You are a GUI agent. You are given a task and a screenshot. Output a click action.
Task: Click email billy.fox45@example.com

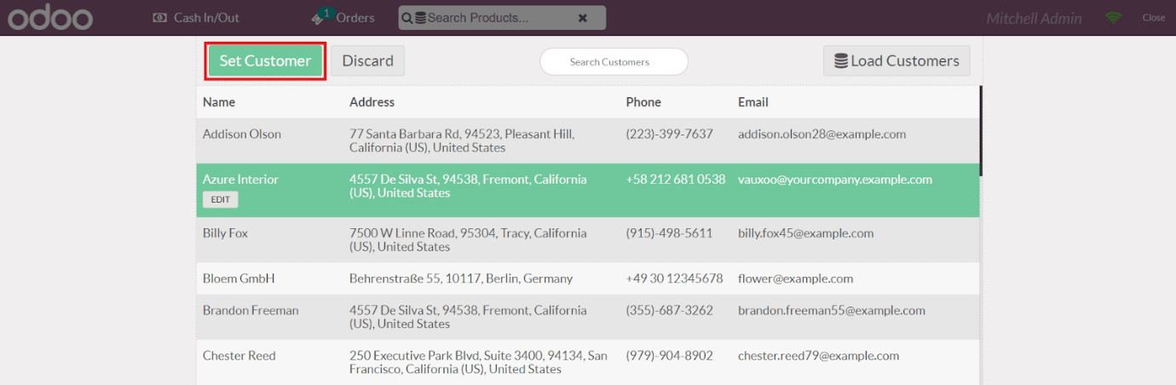[x=806, y=233]
